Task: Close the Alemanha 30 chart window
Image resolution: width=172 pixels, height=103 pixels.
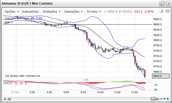Action: 168,4
